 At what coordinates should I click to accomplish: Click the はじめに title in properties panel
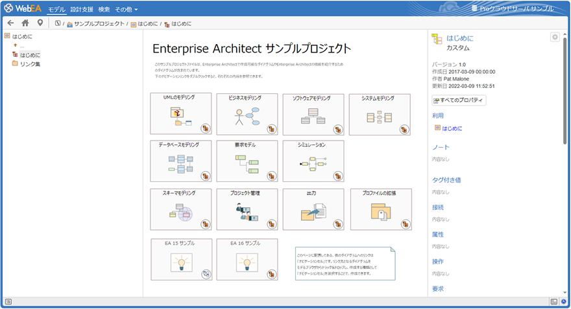[460, 38]
